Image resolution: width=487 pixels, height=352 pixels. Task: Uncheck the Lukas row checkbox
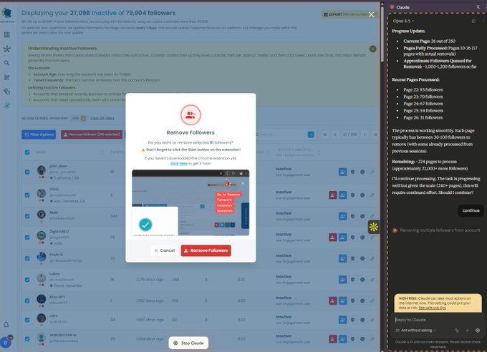point(27,279)
